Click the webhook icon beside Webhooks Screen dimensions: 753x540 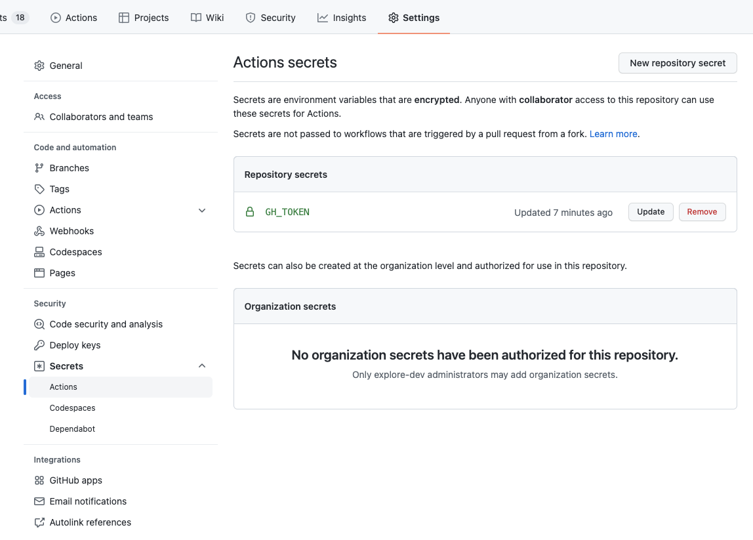point(39,231)
